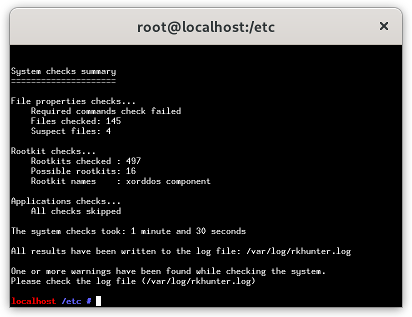Click the red localhost prompt text
The height and width of the screenshot is (317, 412).
33,301
